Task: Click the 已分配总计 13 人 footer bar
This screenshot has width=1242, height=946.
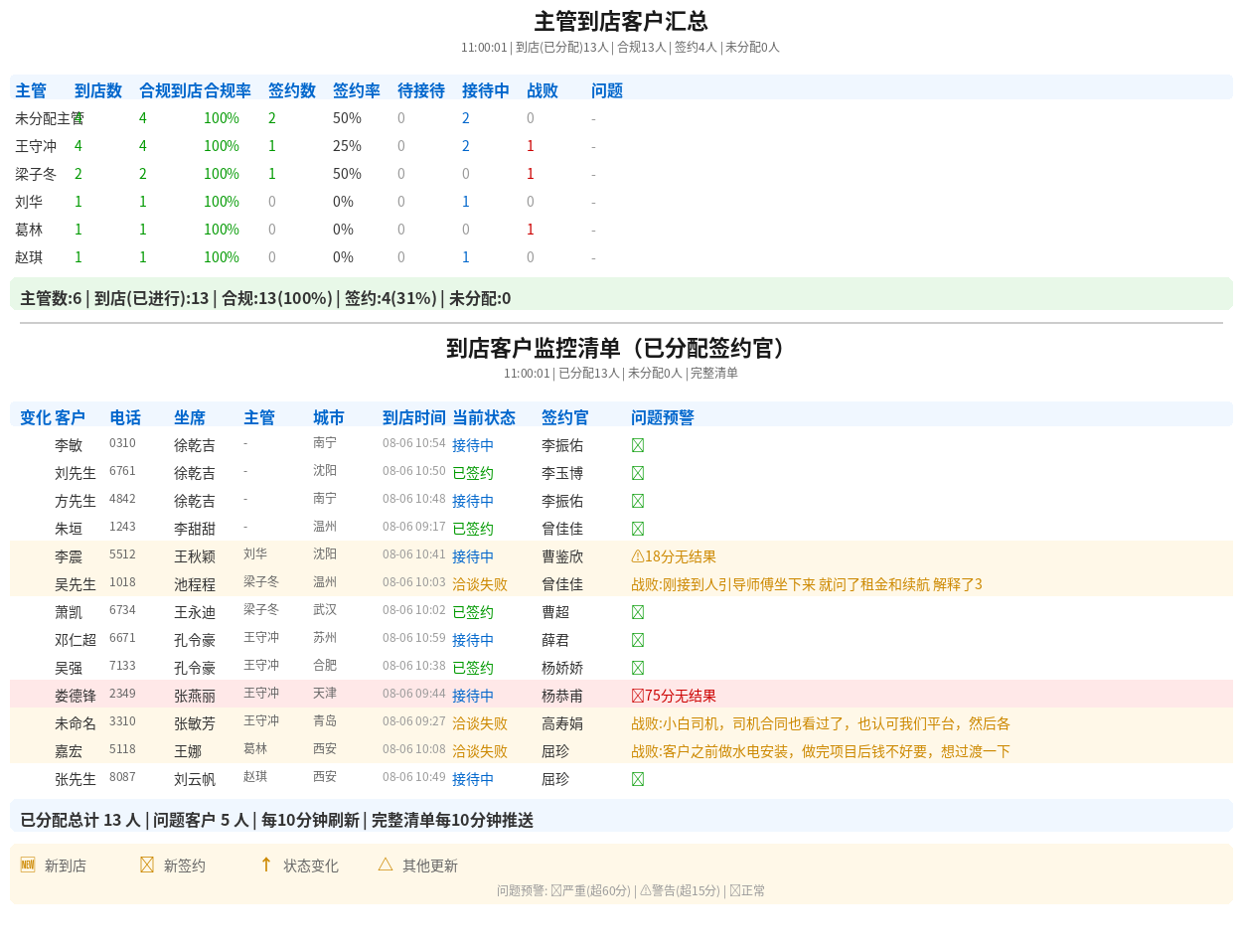Action: 621,816
